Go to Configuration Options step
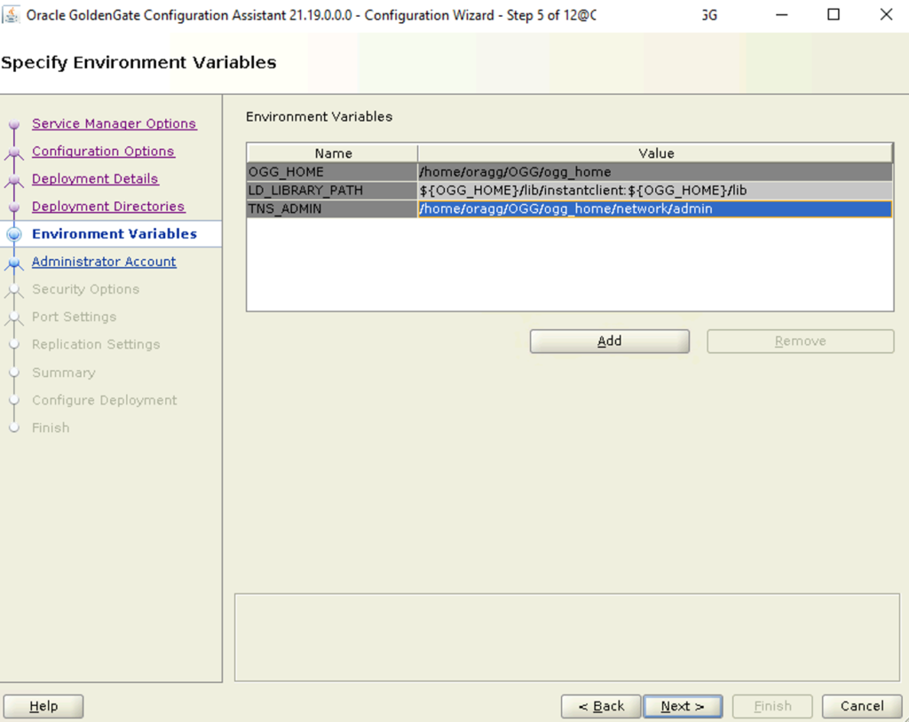Image resolution: width=909 pixels, height=722 pixels. coord(103,152)
